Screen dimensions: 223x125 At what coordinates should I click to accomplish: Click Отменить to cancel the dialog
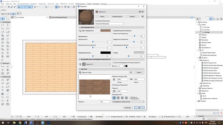128,108
